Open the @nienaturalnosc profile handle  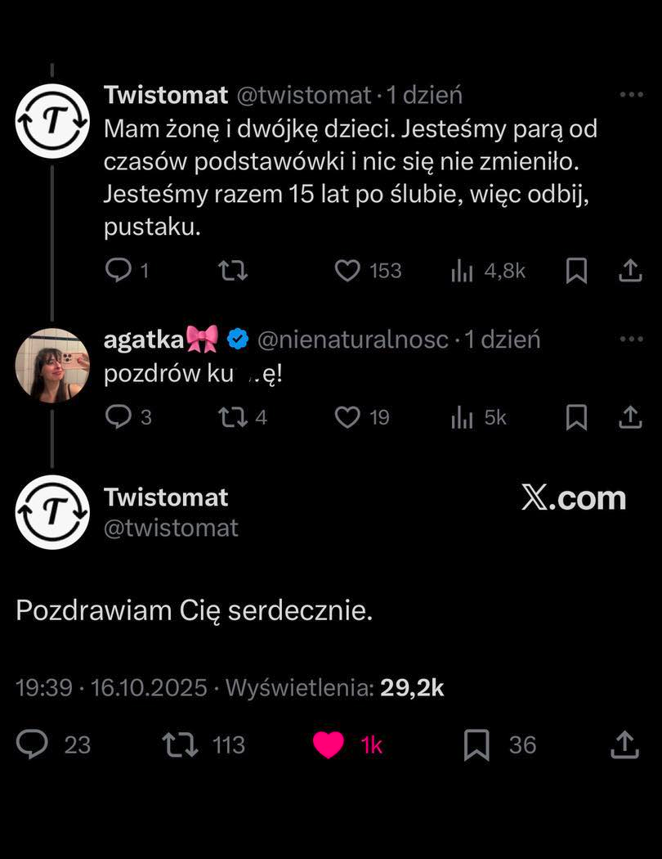pos(353,339)
